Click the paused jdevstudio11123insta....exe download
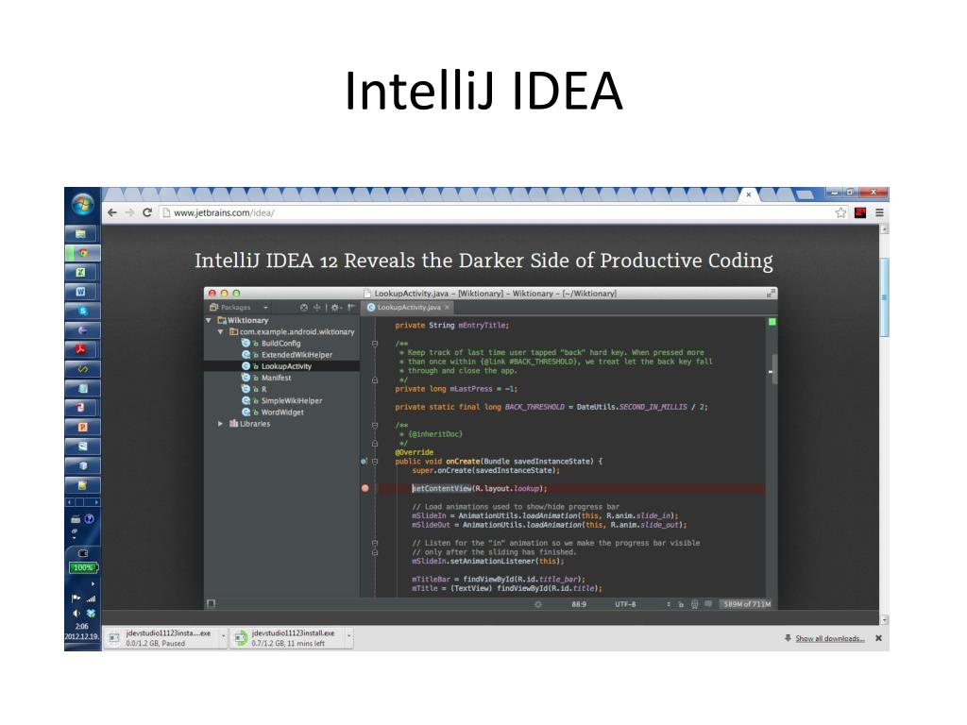Screen dimensions: 967x725 [x=161, y=637]
